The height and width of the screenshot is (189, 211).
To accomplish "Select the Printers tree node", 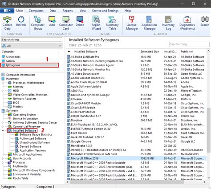I will 18,107.
